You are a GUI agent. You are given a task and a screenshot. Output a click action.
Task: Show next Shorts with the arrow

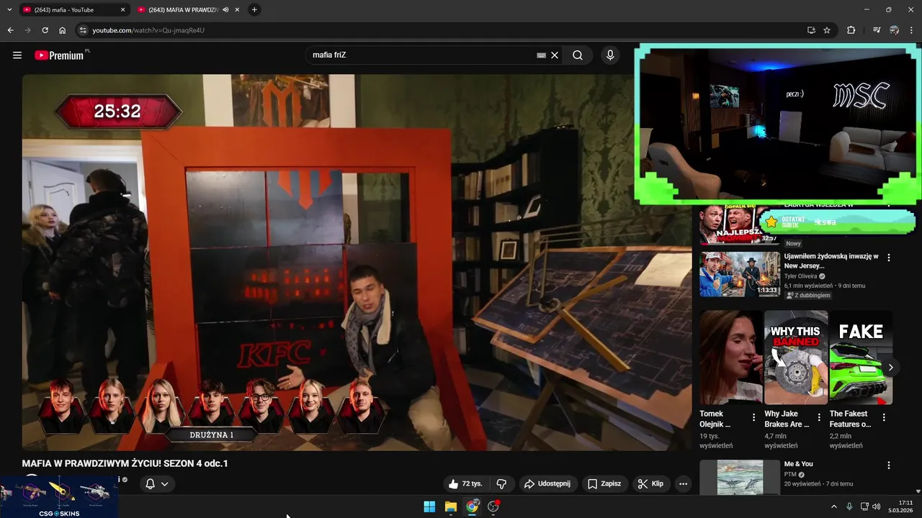890,368
